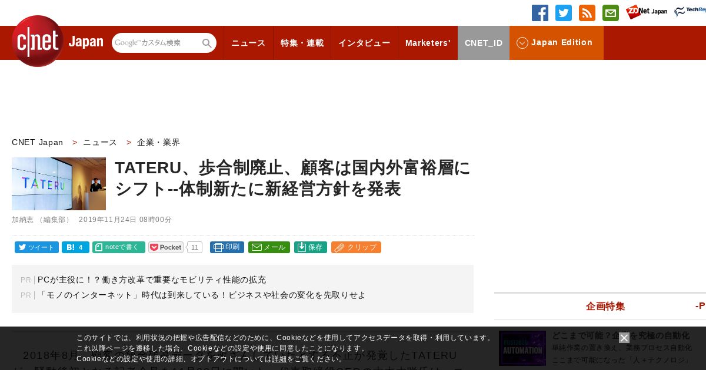Go to 企業・業界 breadcrumb

(159, 142)
